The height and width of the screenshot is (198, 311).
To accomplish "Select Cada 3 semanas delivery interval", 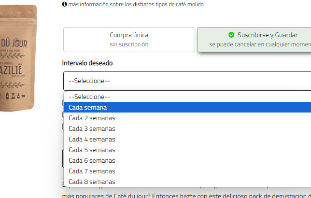I will [92, 128].
